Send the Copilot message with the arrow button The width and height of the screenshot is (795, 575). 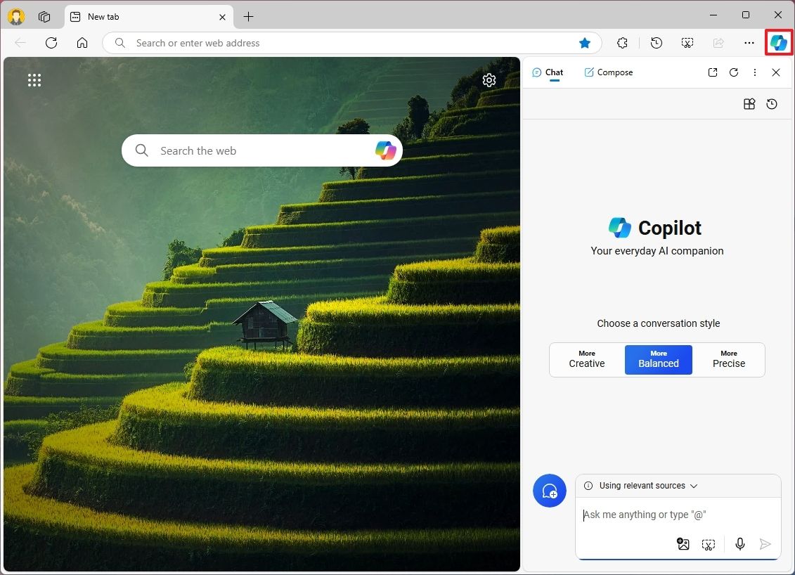pyautogui.click(x=765, y=543)
